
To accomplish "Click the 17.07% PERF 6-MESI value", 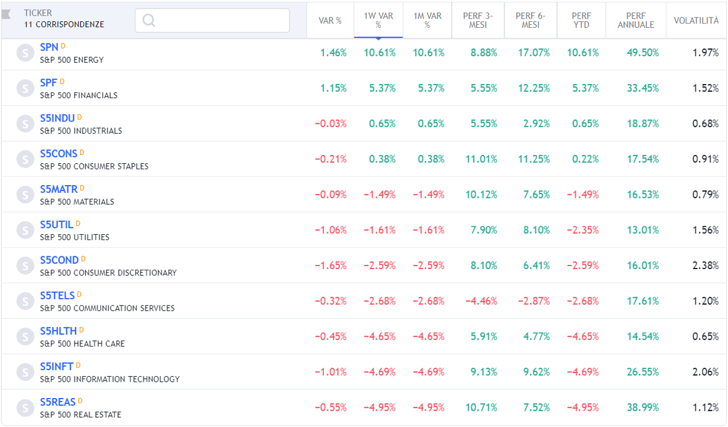I will tap(534, 53).
